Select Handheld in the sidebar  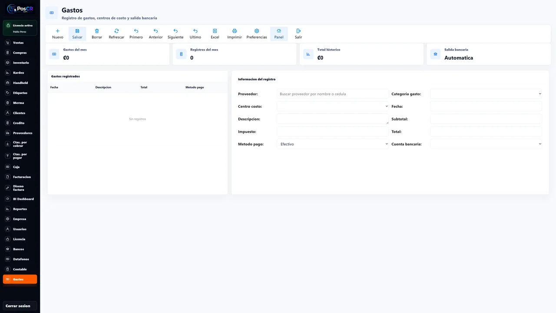pos(20,83)
